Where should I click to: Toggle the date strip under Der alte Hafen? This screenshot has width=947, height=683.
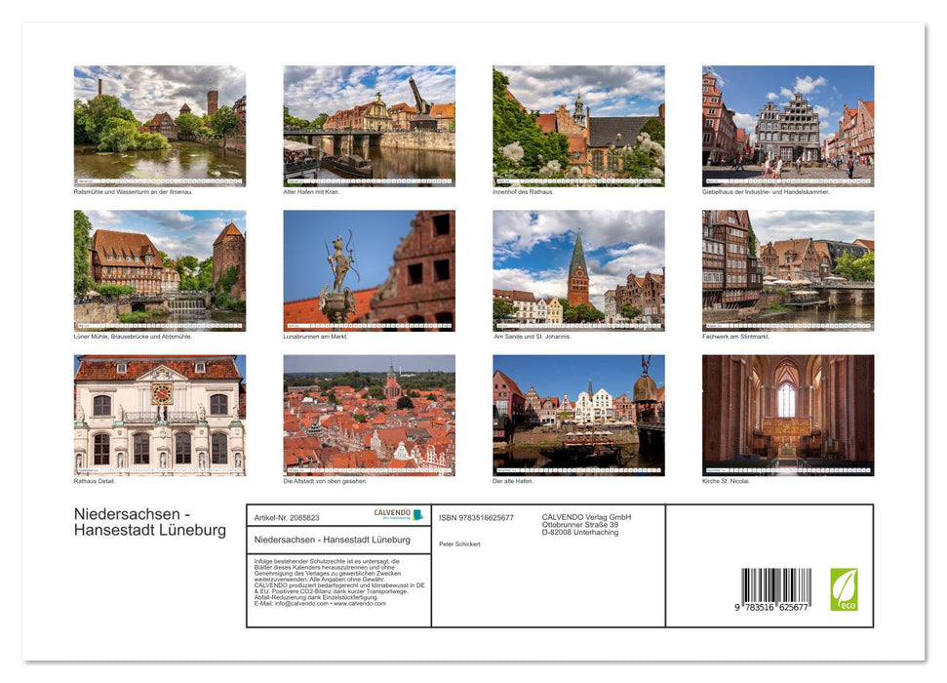pyautogui.click(x=578, y=467)
